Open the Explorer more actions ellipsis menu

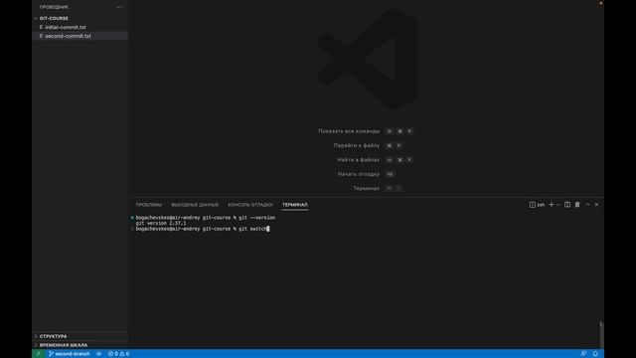[x=118, y=7]
